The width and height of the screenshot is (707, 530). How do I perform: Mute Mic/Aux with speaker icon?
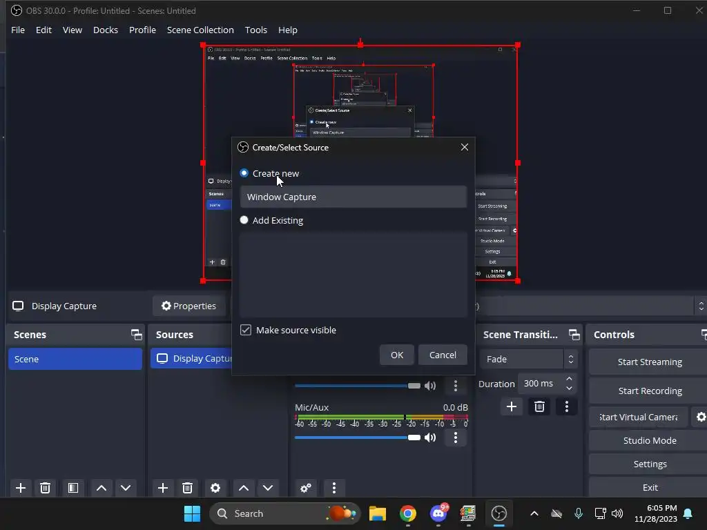click(x=430, y=437)
